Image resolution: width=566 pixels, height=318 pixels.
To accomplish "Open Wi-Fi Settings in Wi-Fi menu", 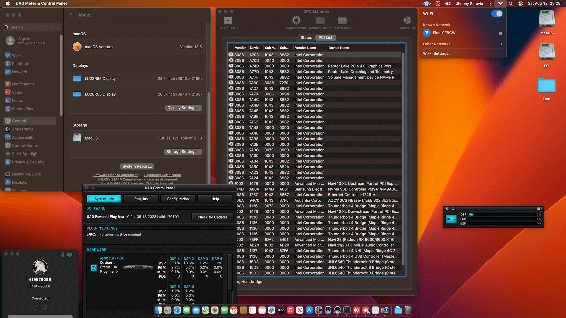I will [x=437, y=53].
